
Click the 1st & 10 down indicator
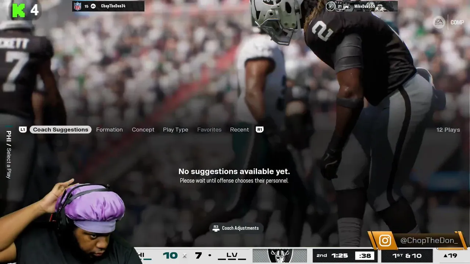(407, 256)
